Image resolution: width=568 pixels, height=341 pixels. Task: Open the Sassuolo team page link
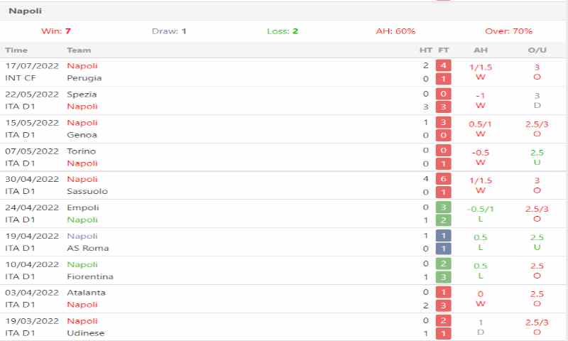tap(87, 191)
